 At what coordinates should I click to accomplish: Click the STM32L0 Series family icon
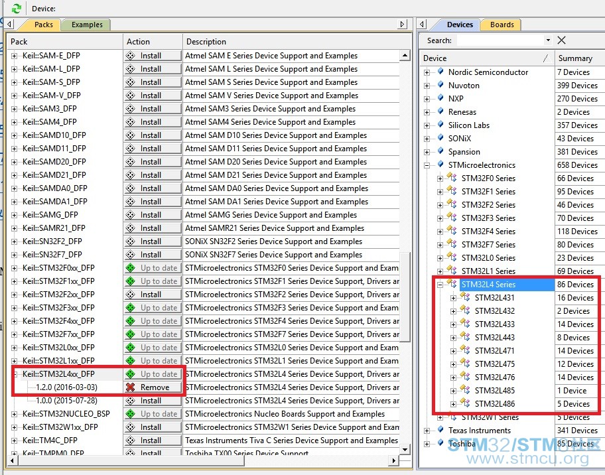pos(452,257)
